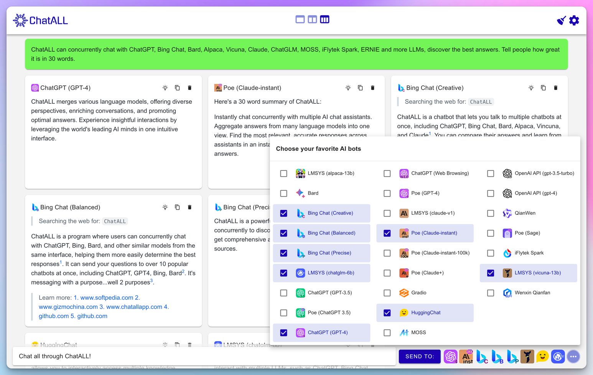Enable the LMSYS (alpaca-13b) checkbox
Image resolution: width=593 pixels, height=375 pixels.
tap(283, 174)
